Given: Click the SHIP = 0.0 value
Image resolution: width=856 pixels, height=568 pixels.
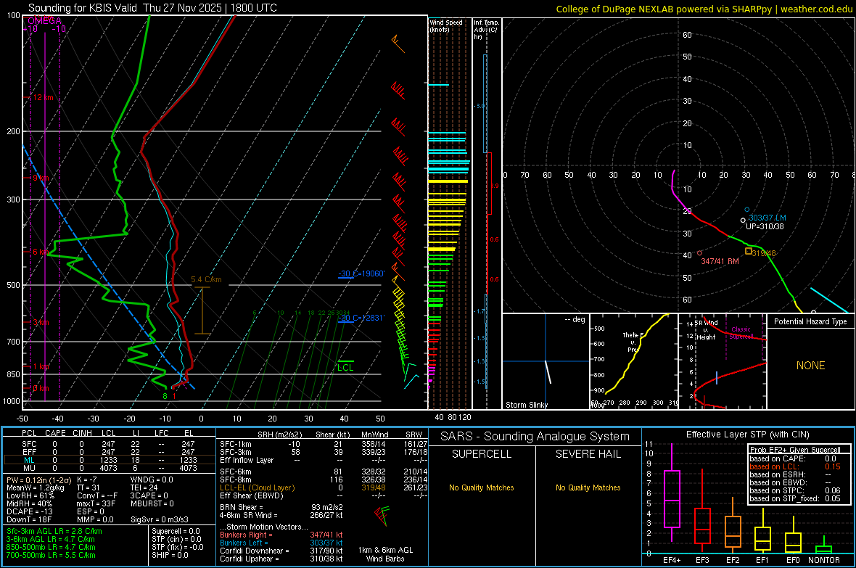Looking at the screenshot, I should point(170,555).
